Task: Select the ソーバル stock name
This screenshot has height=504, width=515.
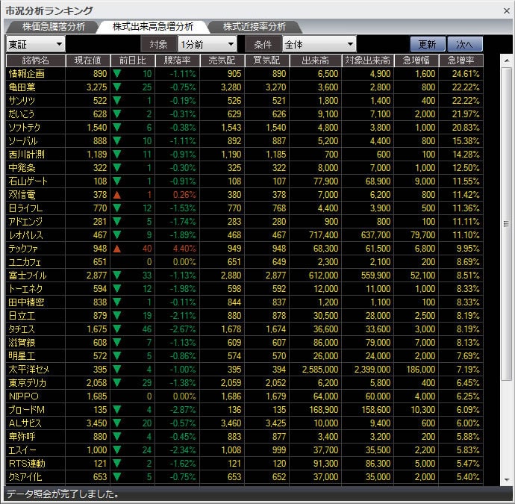Action: (23, 141)
